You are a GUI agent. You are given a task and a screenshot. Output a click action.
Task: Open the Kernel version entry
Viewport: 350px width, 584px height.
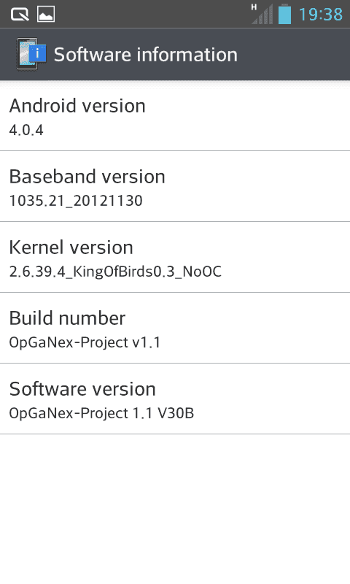pos(175,258)
